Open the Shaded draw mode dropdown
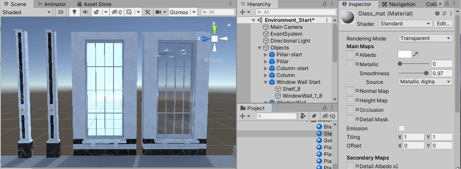Viewport: 461px width, 169px height. (27, 12)
